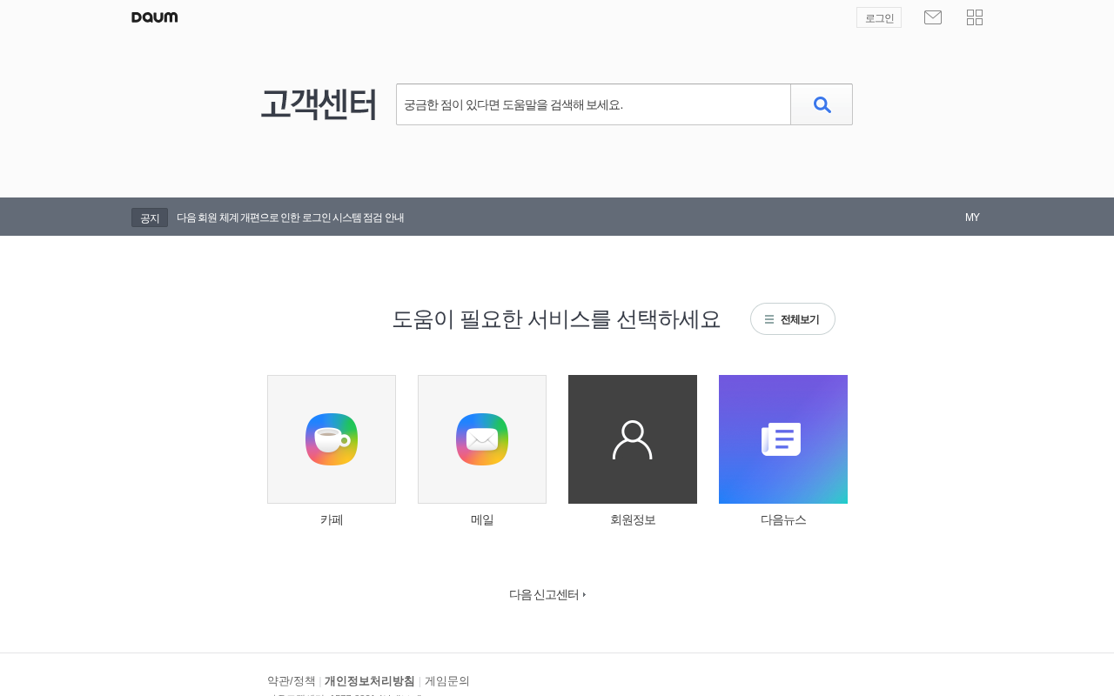
Task: Open the 약관/정책 footer link
Action: (x=292, y=681)
